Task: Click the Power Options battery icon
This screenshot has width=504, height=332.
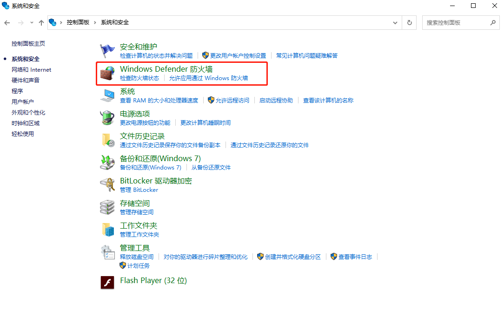Action: coord(107,118)
